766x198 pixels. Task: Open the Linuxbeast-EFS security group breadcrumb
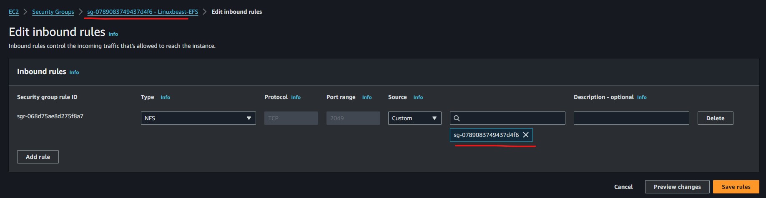click(x=143, y=12)
